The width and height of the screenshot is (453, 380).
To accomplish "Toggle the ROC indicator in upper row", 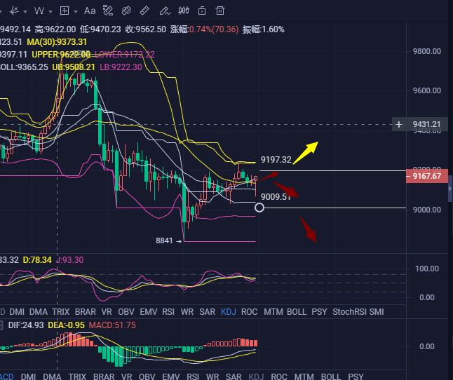I will tap(250, 311).
